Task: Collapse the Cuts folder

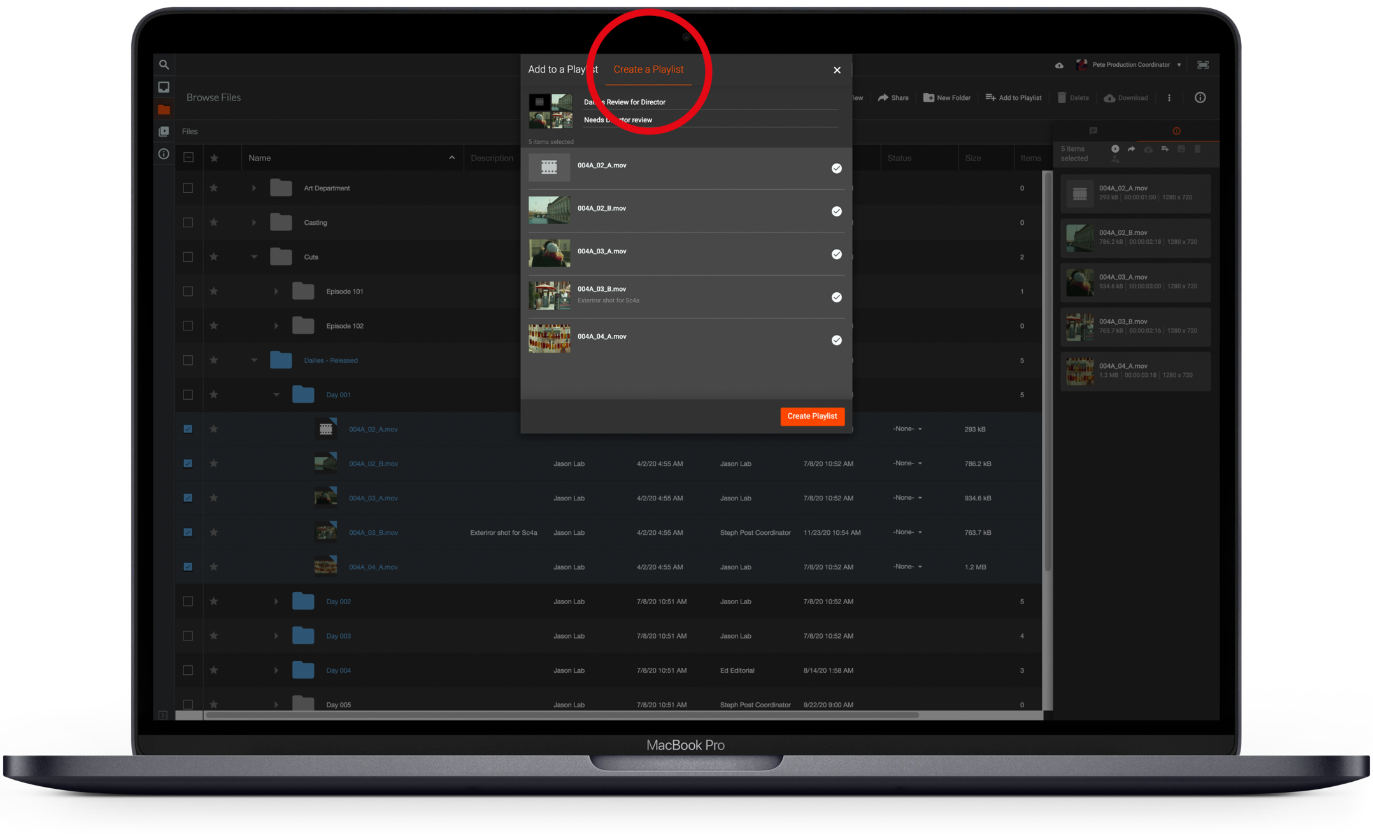Action: [254, 257]
